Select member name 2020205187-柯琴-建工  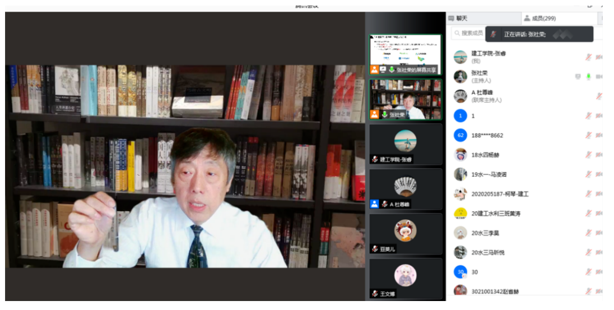click(500, 194)
